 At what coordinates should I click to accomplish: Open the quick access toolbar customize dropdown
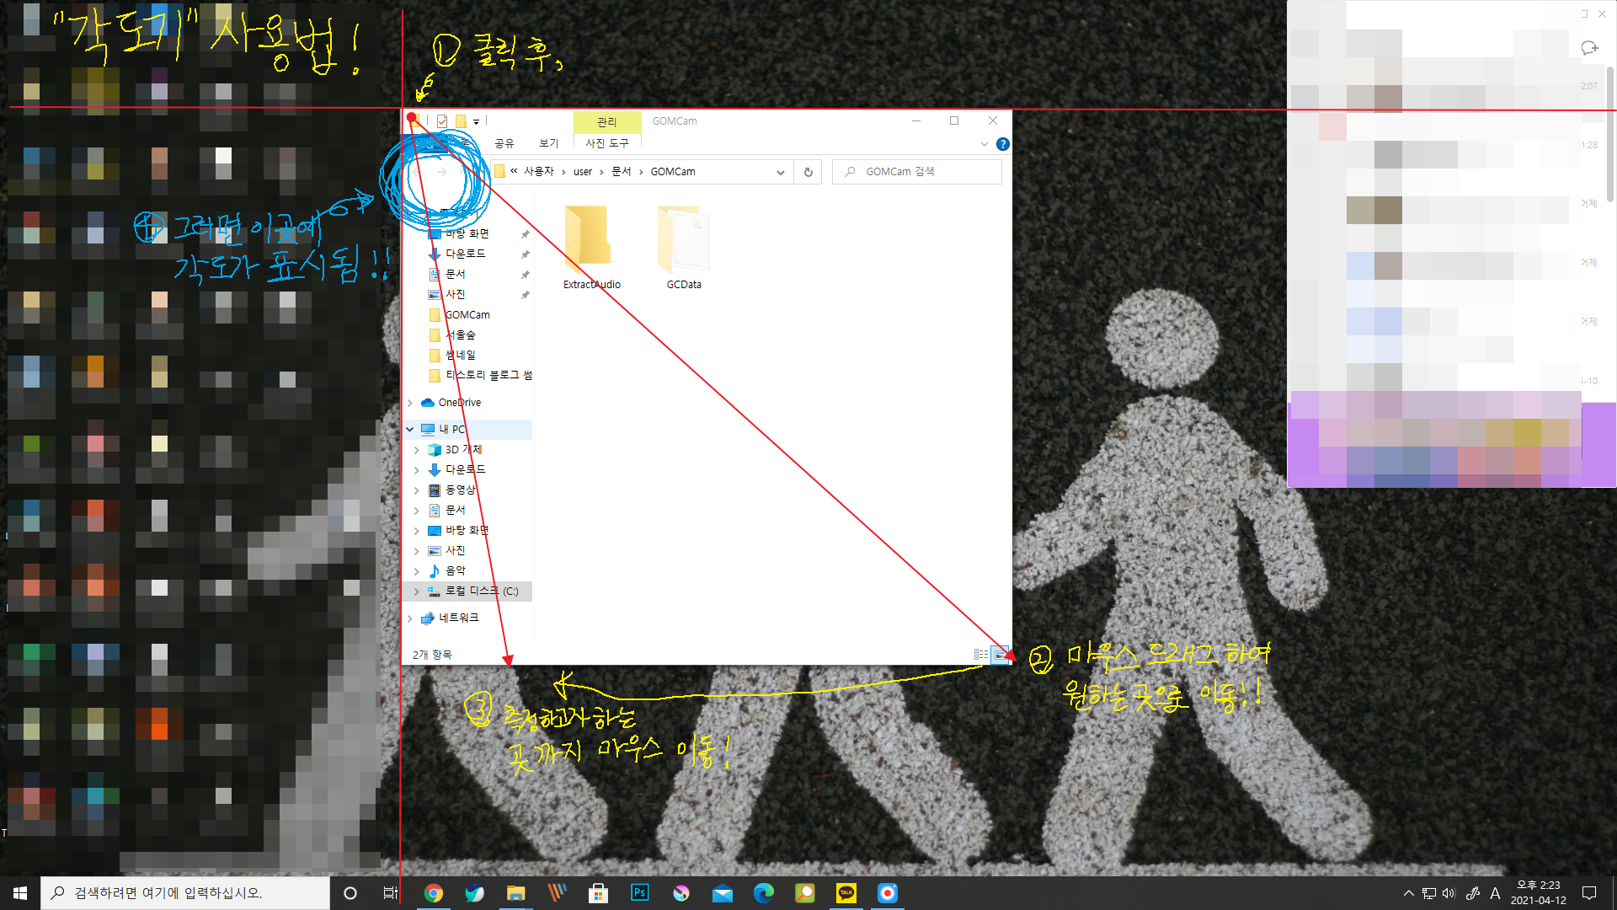477,122
